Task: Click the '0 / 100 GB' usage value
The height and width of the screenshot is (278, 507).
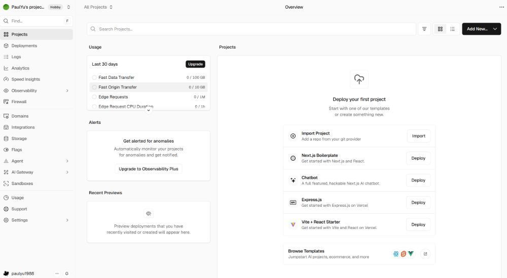Action: 196,77
